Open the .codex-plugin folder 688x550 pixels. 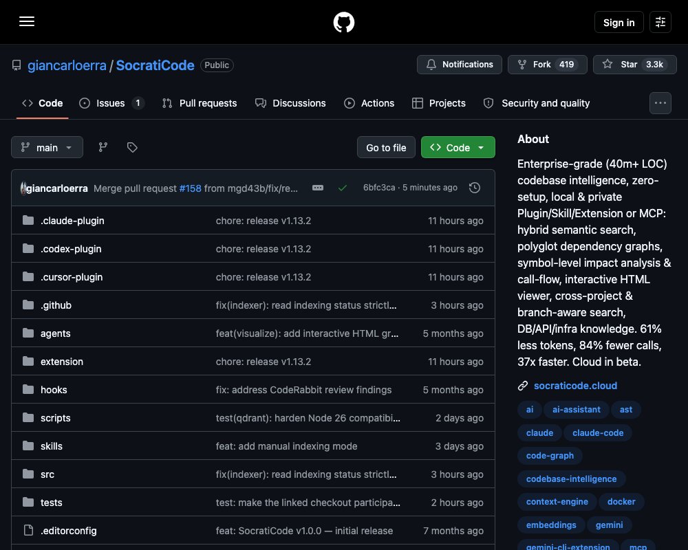tap(71, 249)
